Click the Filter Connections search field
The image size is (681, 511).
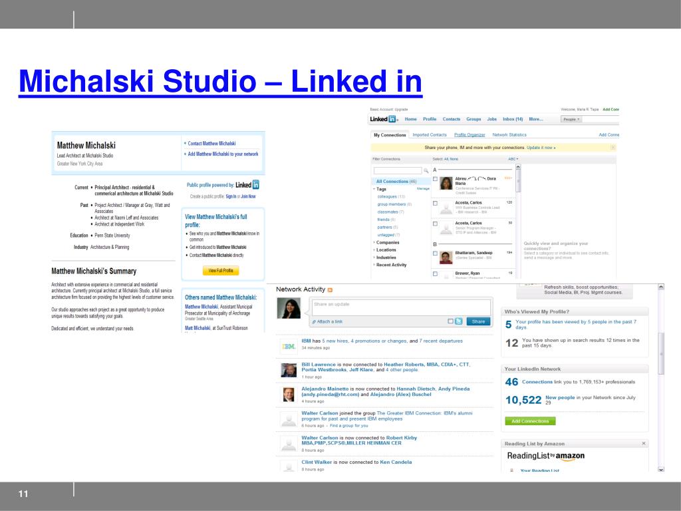coord(398,171)
